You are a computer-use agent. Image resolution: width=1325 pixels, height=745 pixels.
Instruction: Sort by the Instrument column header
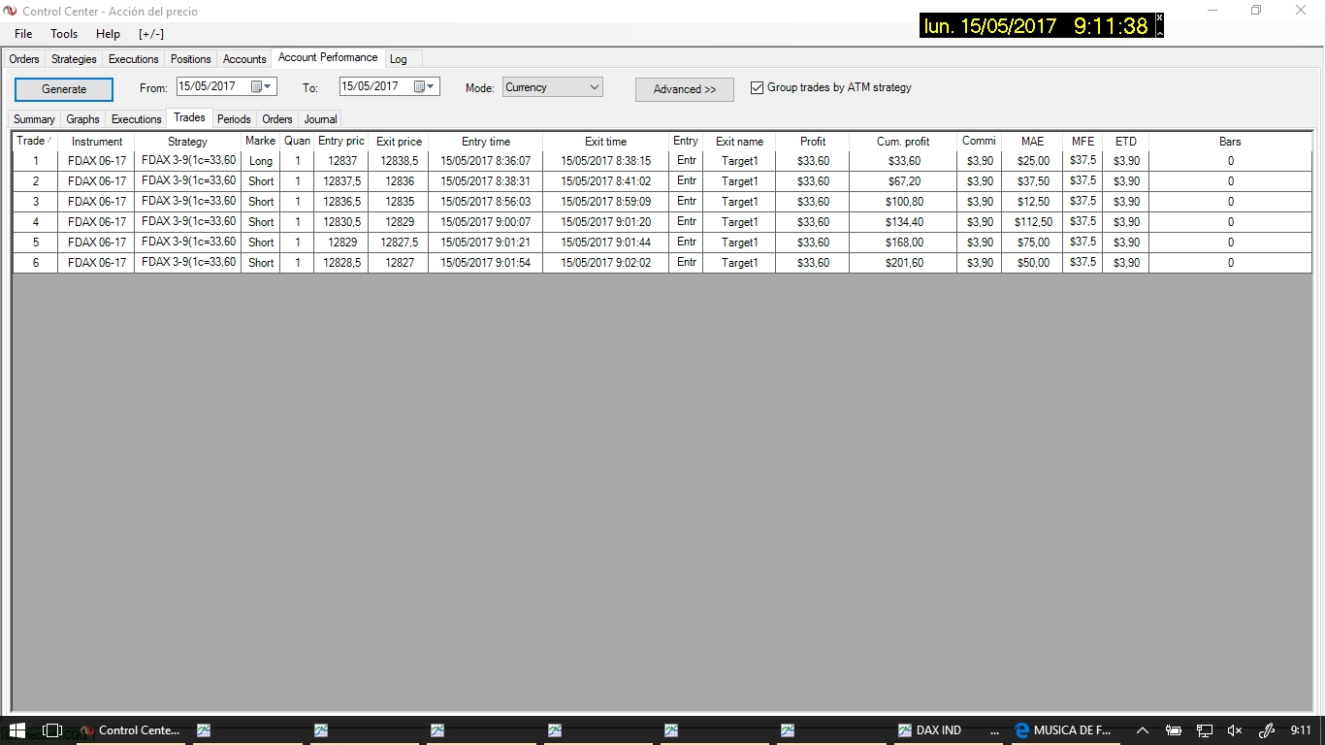tap(96, 142)
